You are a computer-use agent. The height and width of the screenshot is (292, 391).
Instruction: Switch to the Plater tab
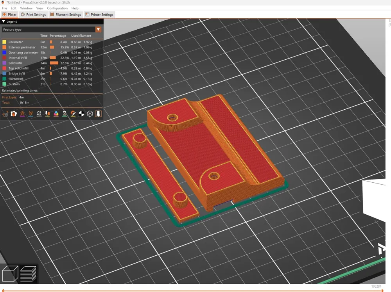coord(9,14)
